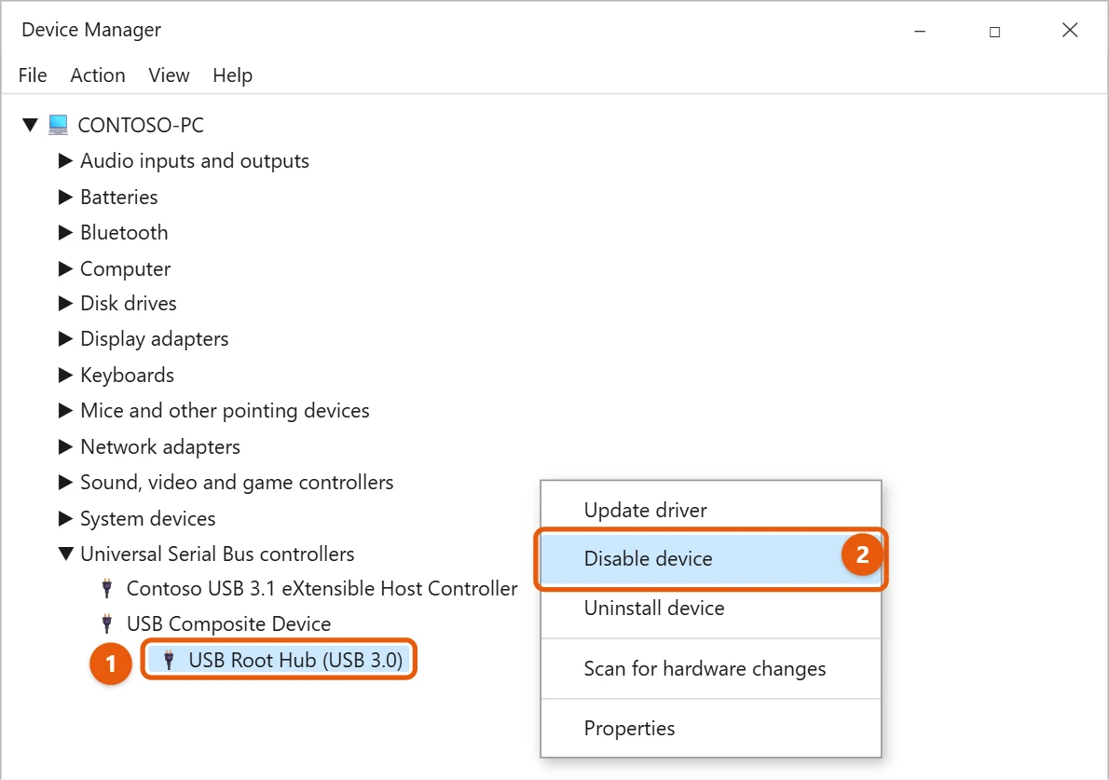This screenshot has height=780, width=1109.
Task: Expand the Disk drives arrow
Action: [x=65, y=304]
